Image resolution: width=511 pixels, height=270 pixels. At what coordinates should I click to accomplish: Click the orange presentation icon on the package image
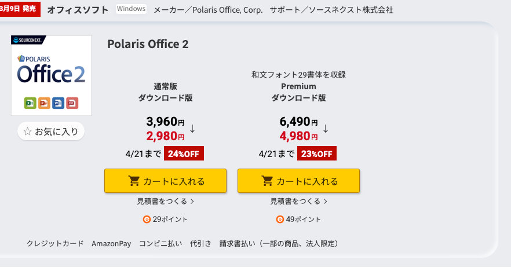tap(44, 103)
